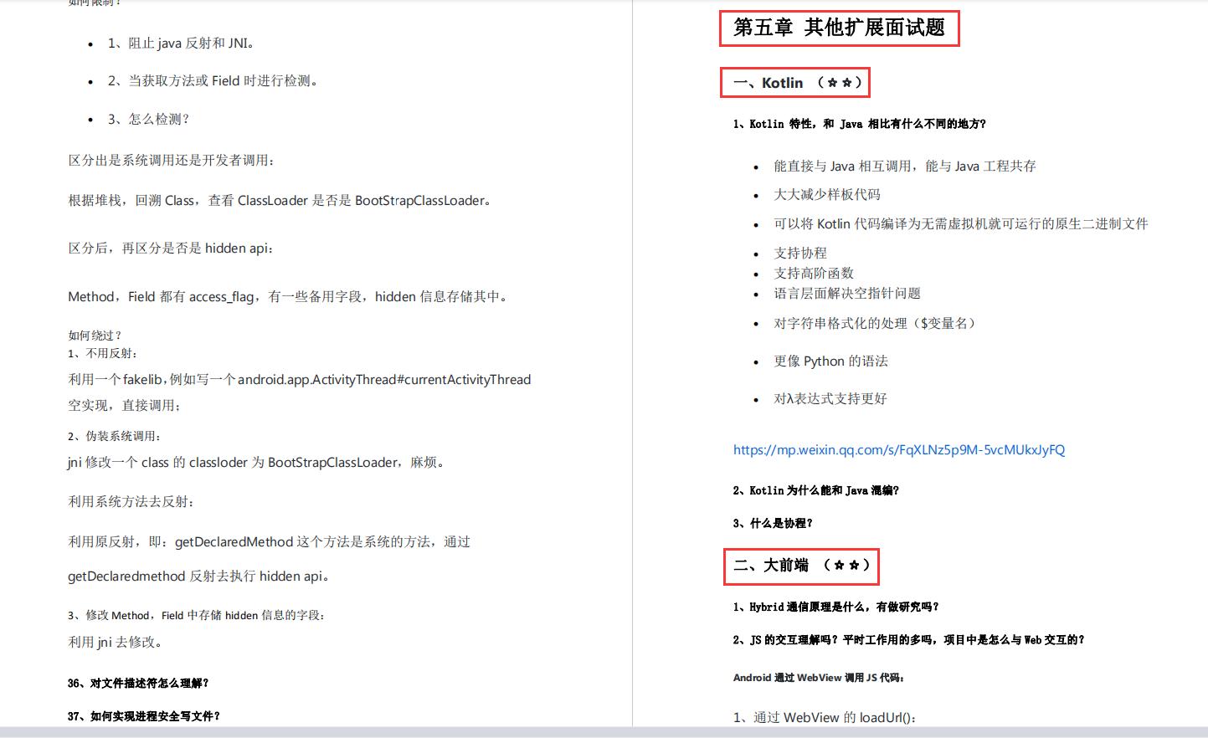Click the question '36、对文件描述符怎么理解?'
The width and height of the screenshot is (1208, 738).
click(x=138, y=684)
